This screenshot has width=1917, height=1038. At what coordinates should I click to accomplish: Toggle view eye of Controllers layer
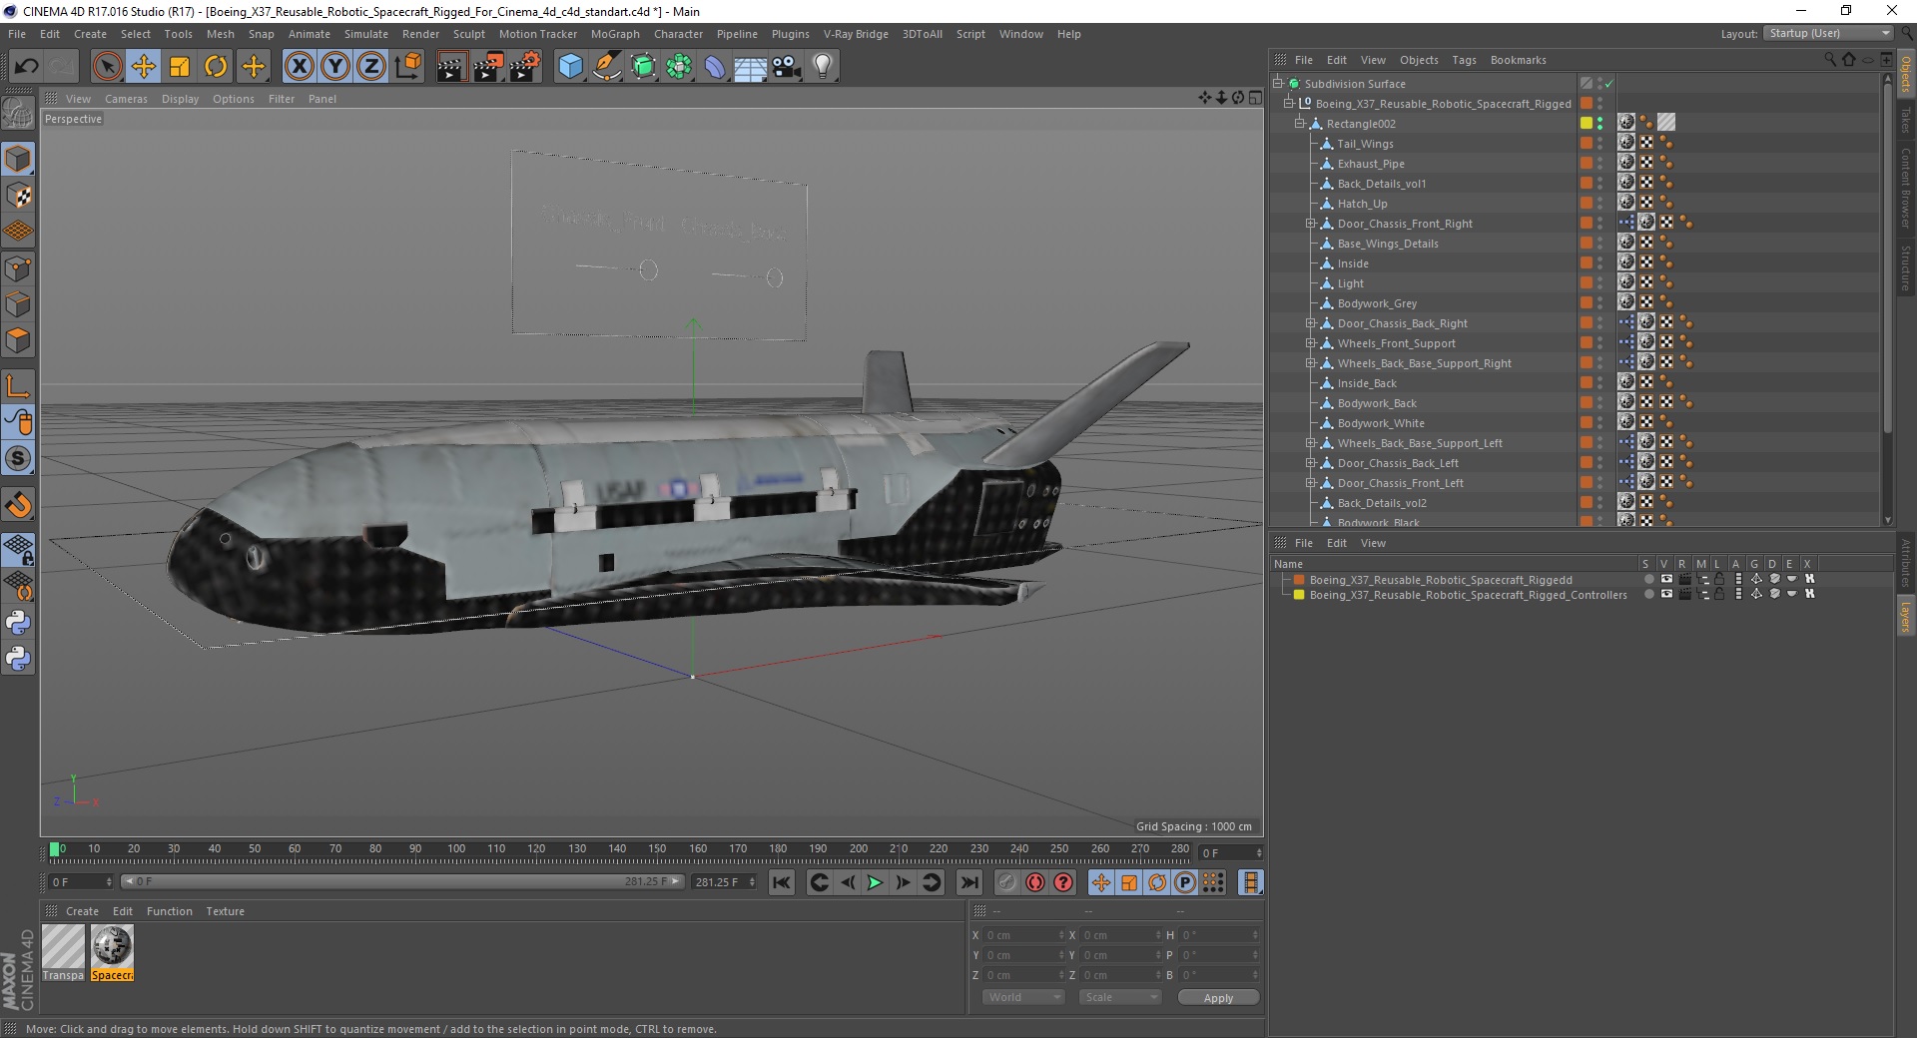point(1666,594)
